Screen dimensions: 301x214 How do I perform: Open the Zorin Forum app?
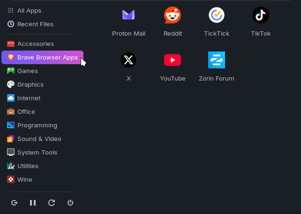click(217, 66)
